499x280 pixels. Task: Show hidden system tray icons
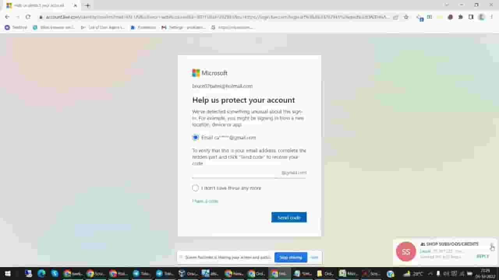430,274
